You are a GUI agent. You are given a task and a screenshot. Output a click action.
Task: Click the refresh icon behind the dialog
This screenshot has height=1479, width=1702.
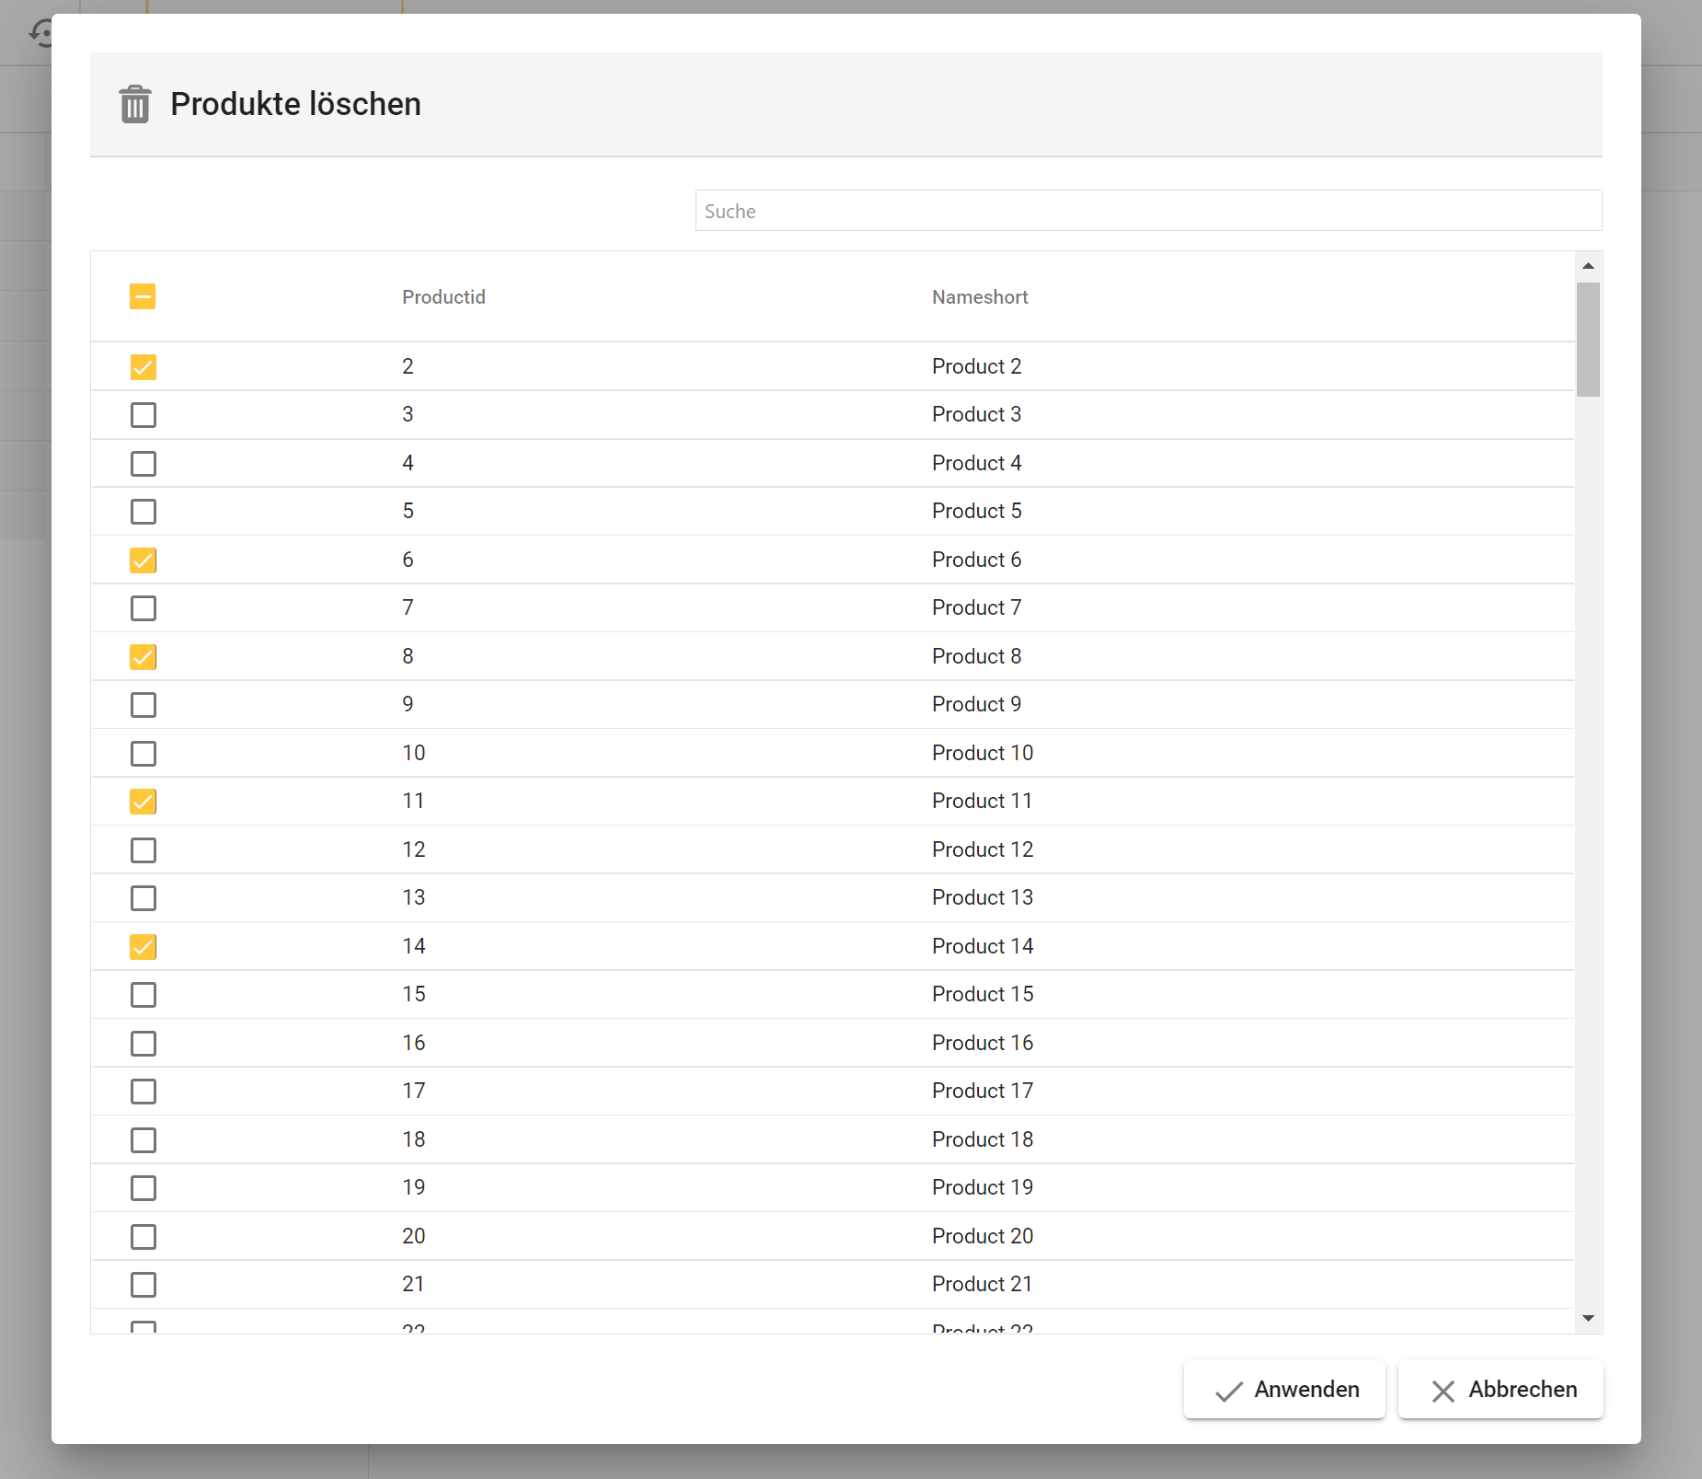[x=40, y=33]
